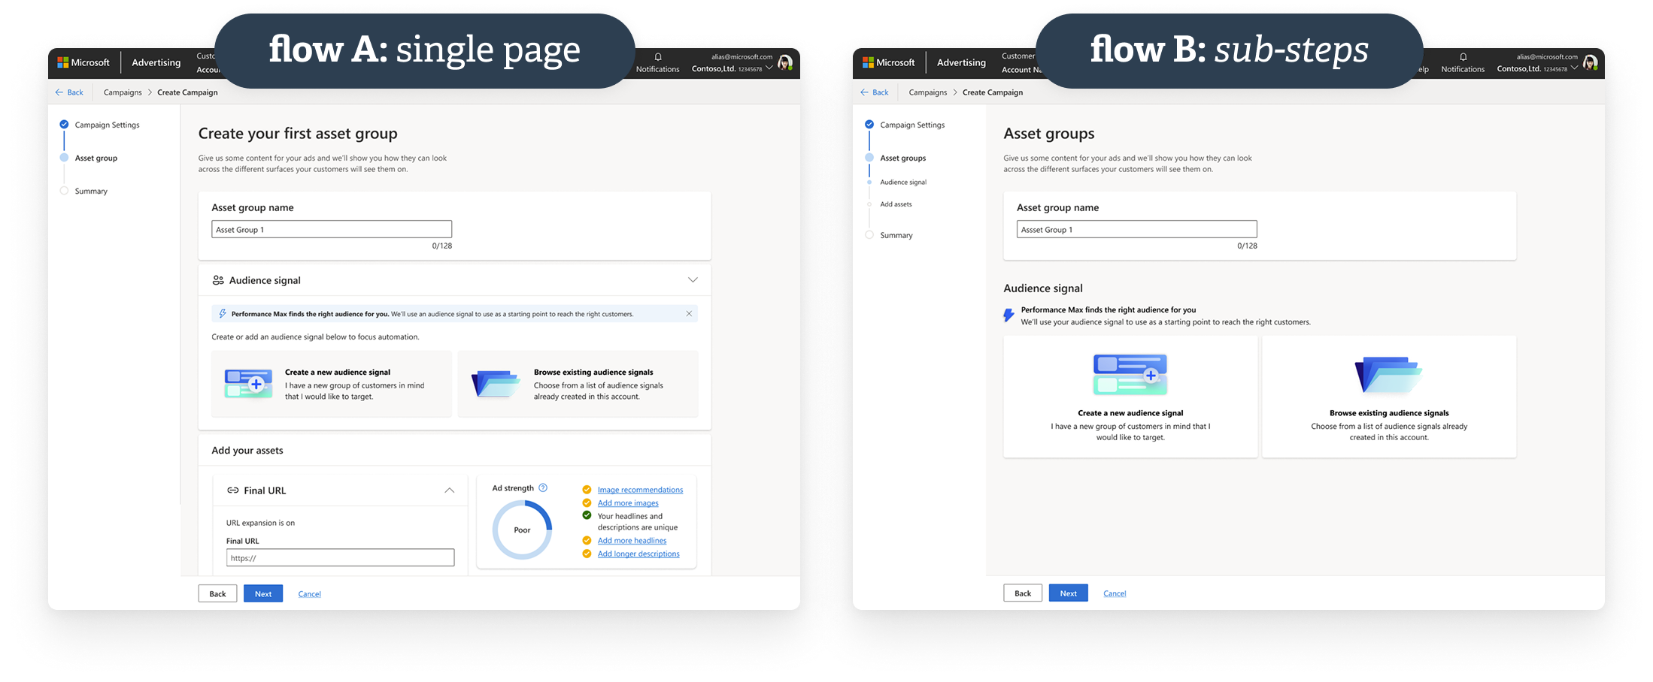The width and height of the screenshot is (1653, 682).
Task: Select Add assets sub-step in flow B
Action: (x=896, y=204)
